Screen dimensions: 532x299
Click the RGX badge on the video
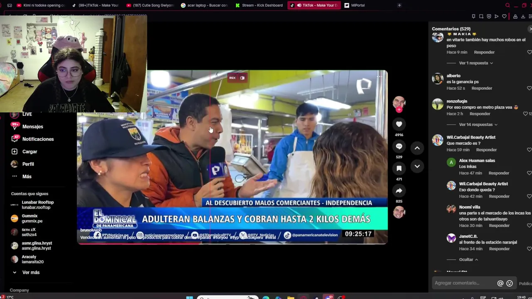(x=232, y=78)
